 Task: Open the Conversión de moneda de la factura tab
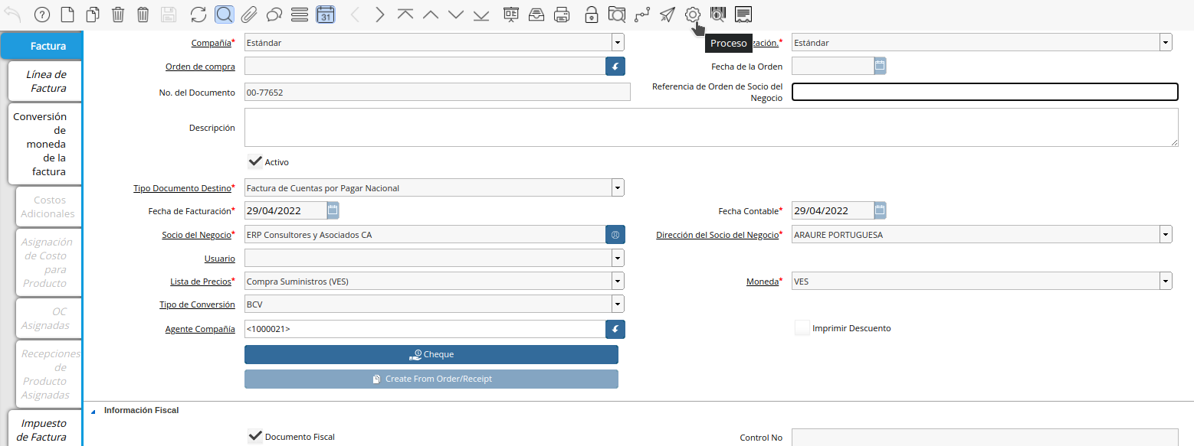[44, 144]
